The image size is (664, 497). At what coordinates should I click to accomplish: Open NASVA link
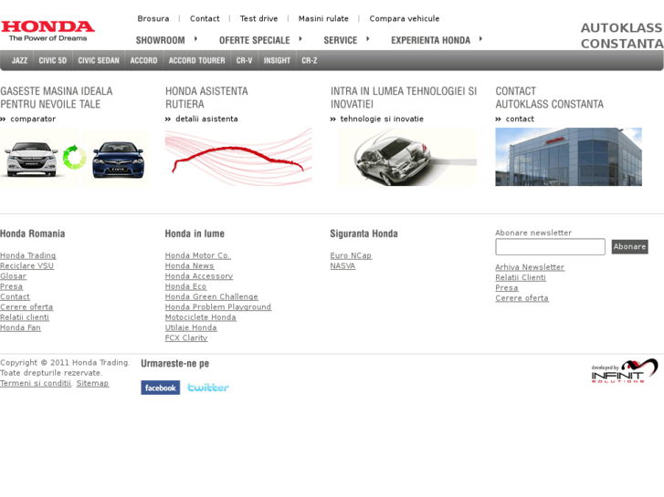tap(343, 265)
